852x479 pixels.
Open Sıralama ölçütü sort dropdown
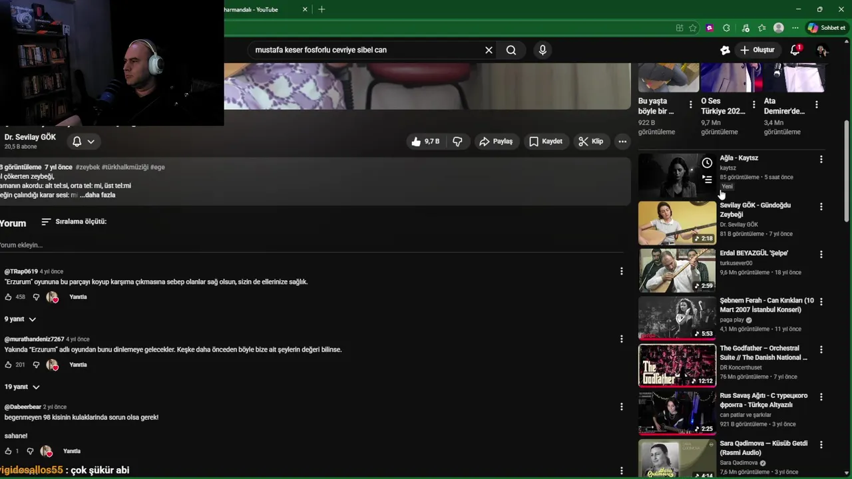[74, 222]
